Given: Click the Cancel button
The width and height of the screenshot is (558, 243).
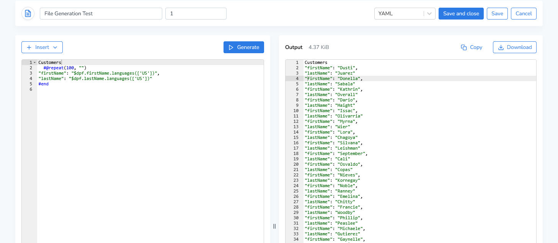Looking at the screenshot, I should coord(524,13).
